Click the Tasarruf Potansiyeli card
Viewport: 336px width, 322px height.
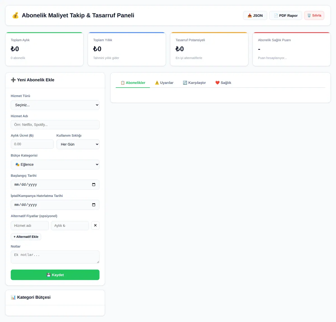[209, 49]
